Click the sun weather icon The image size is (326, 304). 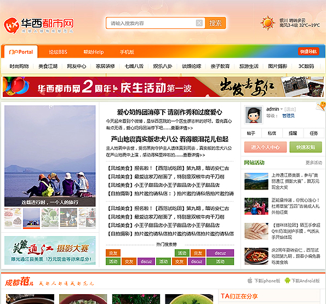[x=268, y=23]
